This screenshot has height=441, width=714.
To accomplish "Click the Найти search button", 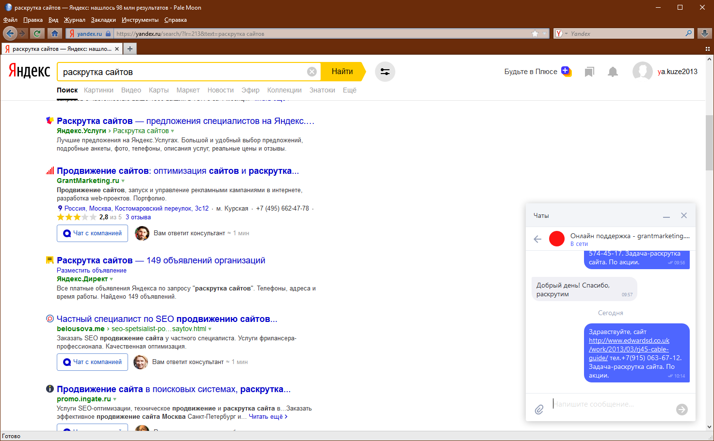I will (x=342, y=72).
